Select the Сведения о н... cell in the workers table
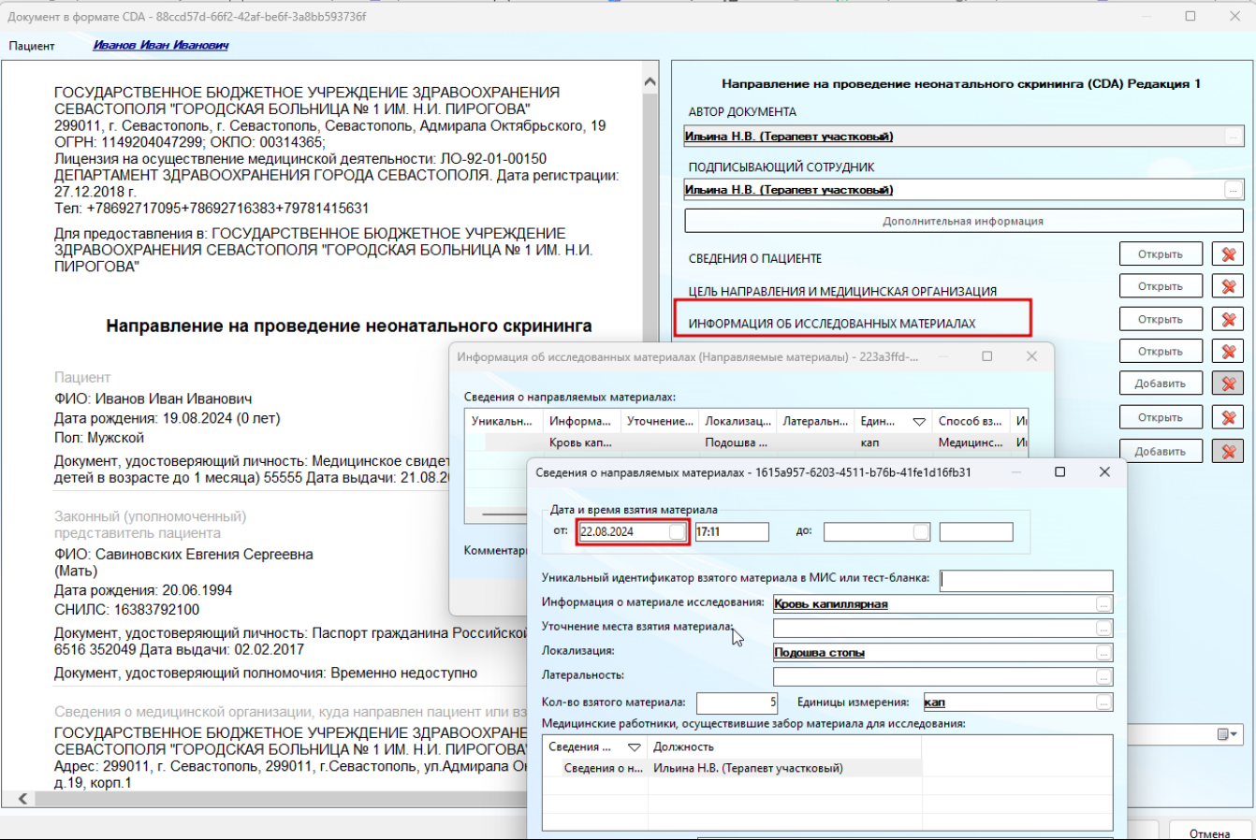Viewport: 1256px width, 840px height. (595, 768)
